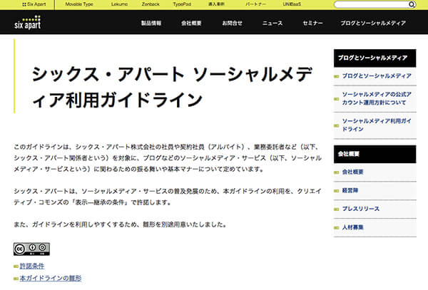Open the 製品情報 navigation menu

[151, 23]
